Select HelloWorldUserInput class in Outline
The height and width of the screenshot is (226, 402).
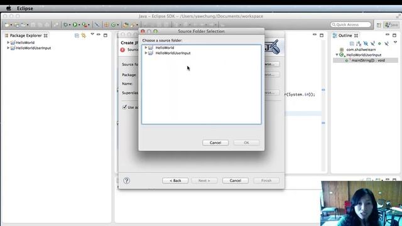click(x=364, y=55)
